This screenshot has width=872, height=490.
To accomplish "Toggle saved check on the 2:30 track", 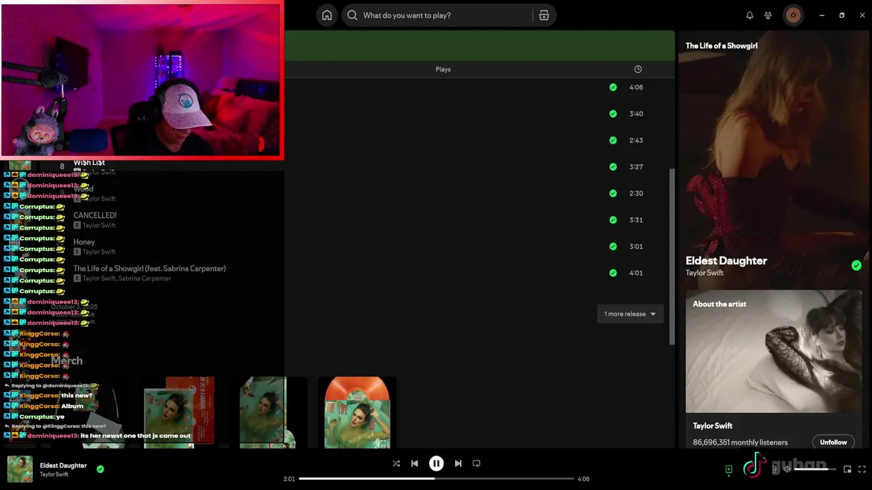I will (x=613, y=193).
